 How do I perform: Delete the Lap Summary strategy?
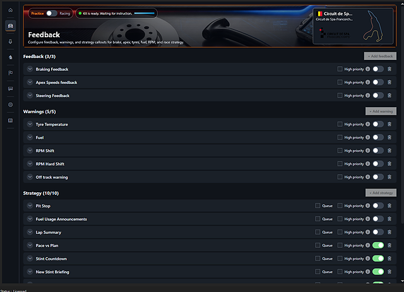pos(389,232)
